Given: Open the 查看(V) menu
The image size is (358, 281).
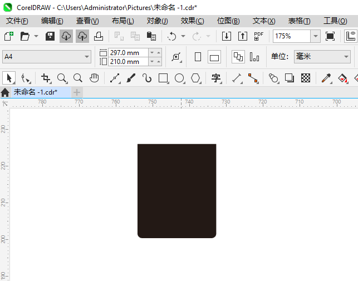Looking at the screenshot, I should (87, 21).
